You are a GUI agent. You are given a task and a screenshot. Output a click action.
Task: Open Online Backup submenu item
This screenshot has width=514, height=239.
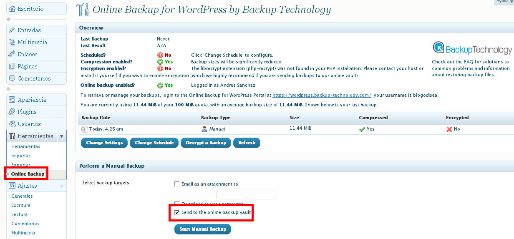click(28, 174)
